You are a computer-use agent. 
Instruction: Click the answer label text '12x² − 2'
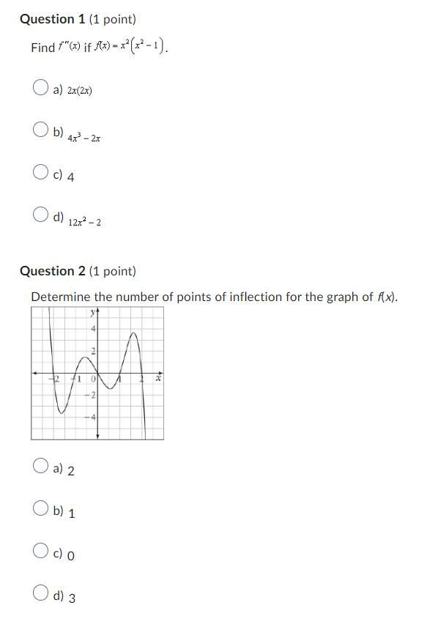coord(86,220)
